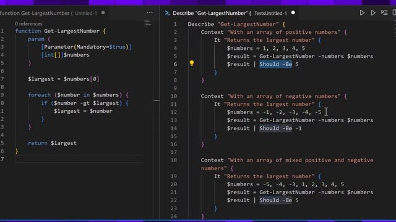Click "$largest = $number" assignment line
The width and height of the screenshot is (396, 222).
(x=83, y=111)
